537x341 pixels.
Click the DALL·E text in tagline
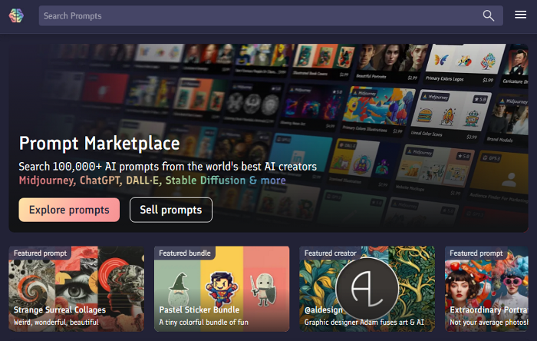144,180
